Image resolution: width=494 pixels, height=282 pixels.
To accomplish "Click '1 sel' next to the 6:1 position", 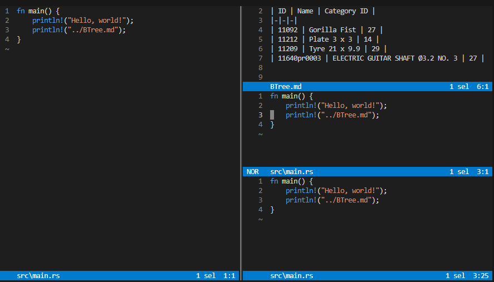I will click(x=459, y=87).
